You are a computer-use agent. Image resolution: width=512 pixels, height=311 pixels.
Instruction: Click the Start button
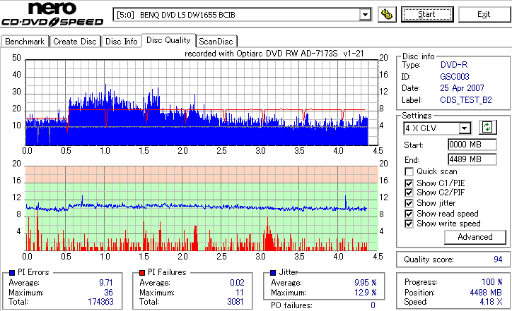click(427, 15)
